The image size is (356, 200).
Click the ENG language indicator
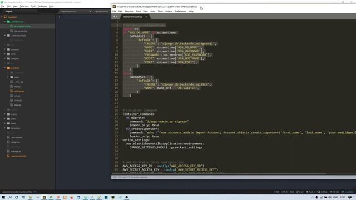click(335, 197)
